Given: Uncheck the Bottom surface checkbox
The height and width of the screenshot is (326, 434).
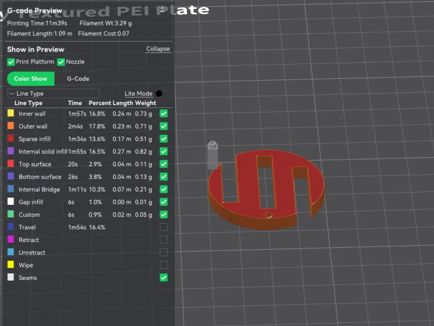Looking at the screenshot, I should tap(164, 177).
